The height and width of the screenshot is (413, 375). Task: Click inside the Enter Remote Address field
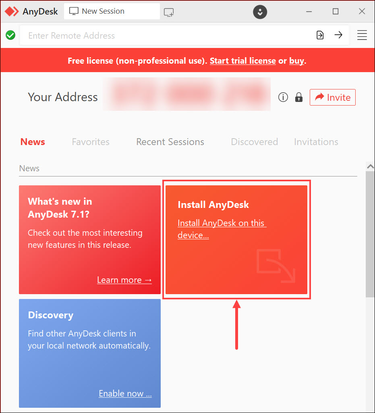coord(121,35)
